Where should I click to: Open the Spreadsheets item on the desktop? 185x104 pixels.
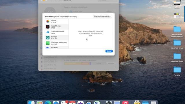pyautogui.click(x=177, y=17)
